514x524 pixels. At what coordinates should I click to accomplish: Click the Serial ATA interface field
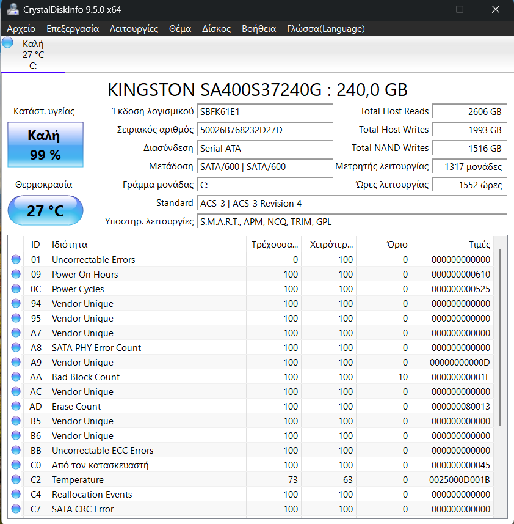[x=265, y=149]
